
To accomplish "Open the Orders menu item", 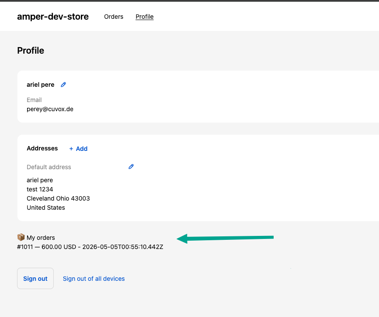I will 114,17.
